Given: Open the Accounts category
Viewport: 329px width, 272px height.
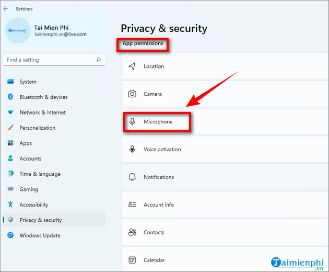Looking at the screenshot, I should click(54, 158).
